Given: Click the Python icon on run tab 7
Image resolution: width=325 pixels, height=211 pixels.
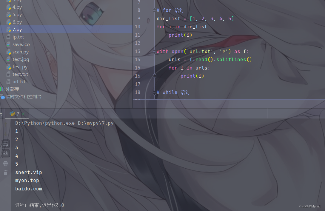Looking at the screenshot, I should pos(12,114).
